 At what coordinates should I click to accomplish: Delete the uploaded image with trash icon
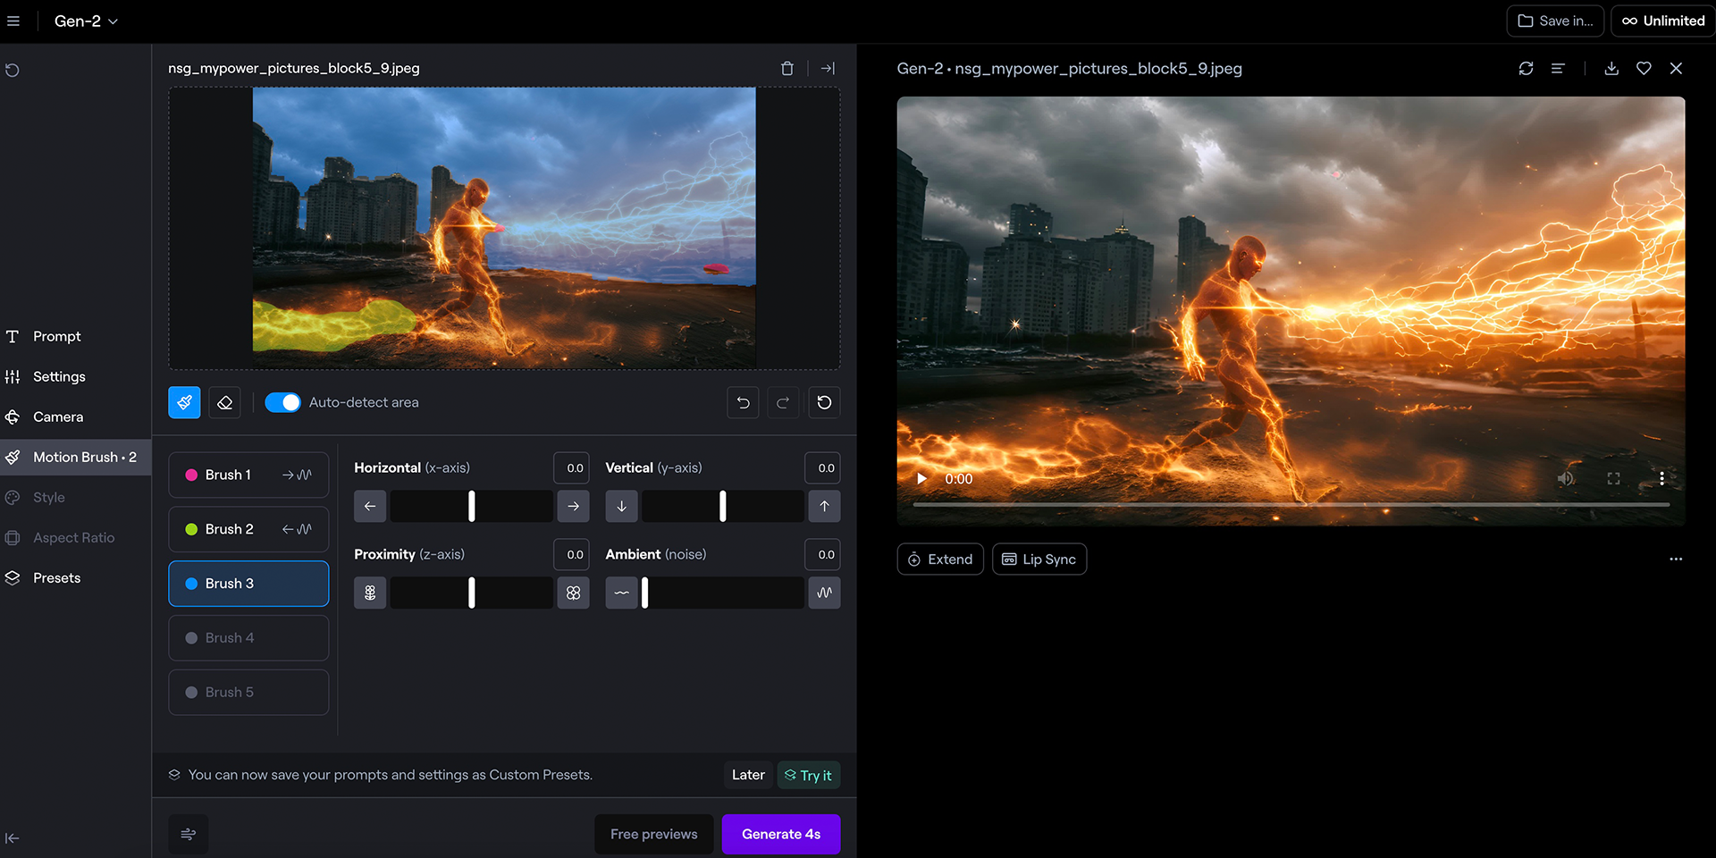pos(786,68)
